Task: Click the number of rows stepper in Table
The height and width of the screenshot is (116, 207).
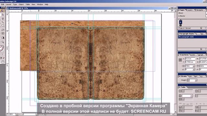Action: pos(183,91)
